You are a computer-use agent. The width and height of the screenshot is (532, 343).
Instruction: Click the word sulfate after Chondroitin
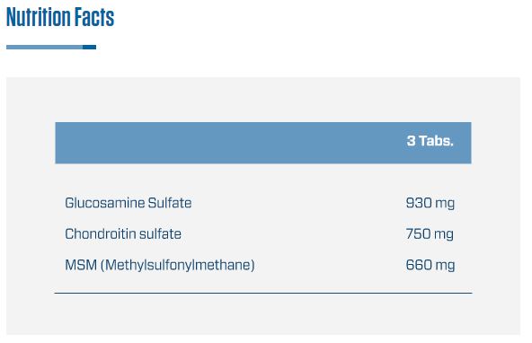[x=160, y=233]
